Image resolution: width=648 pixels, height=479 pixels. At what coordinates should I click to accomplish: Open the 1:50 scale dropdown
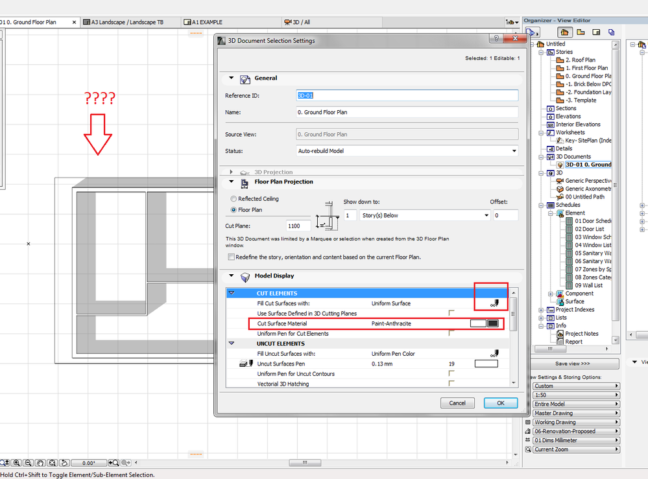[x=576, y=395]
